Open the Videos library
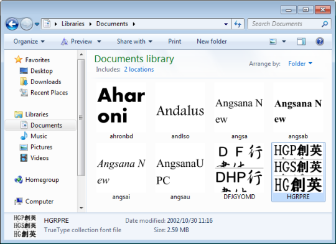 [x=34, y=158]
